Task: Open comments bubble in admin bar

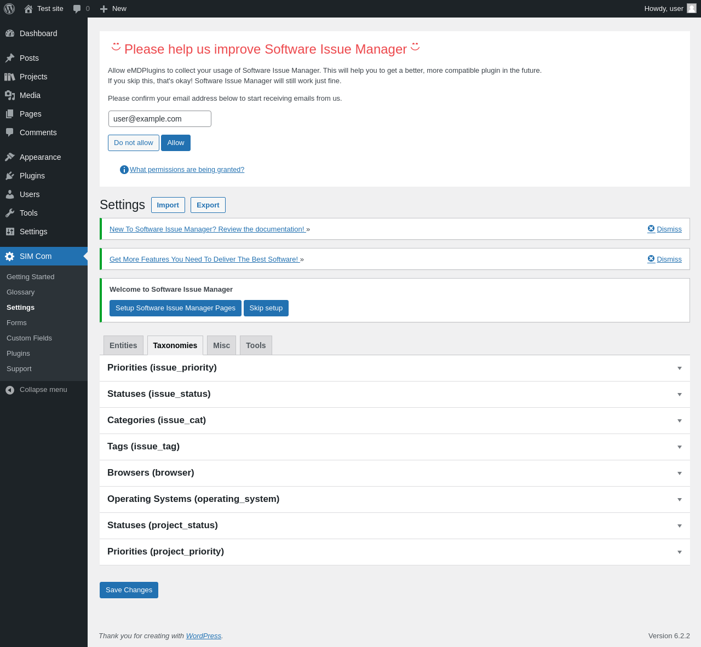Action: coord(77,9)
